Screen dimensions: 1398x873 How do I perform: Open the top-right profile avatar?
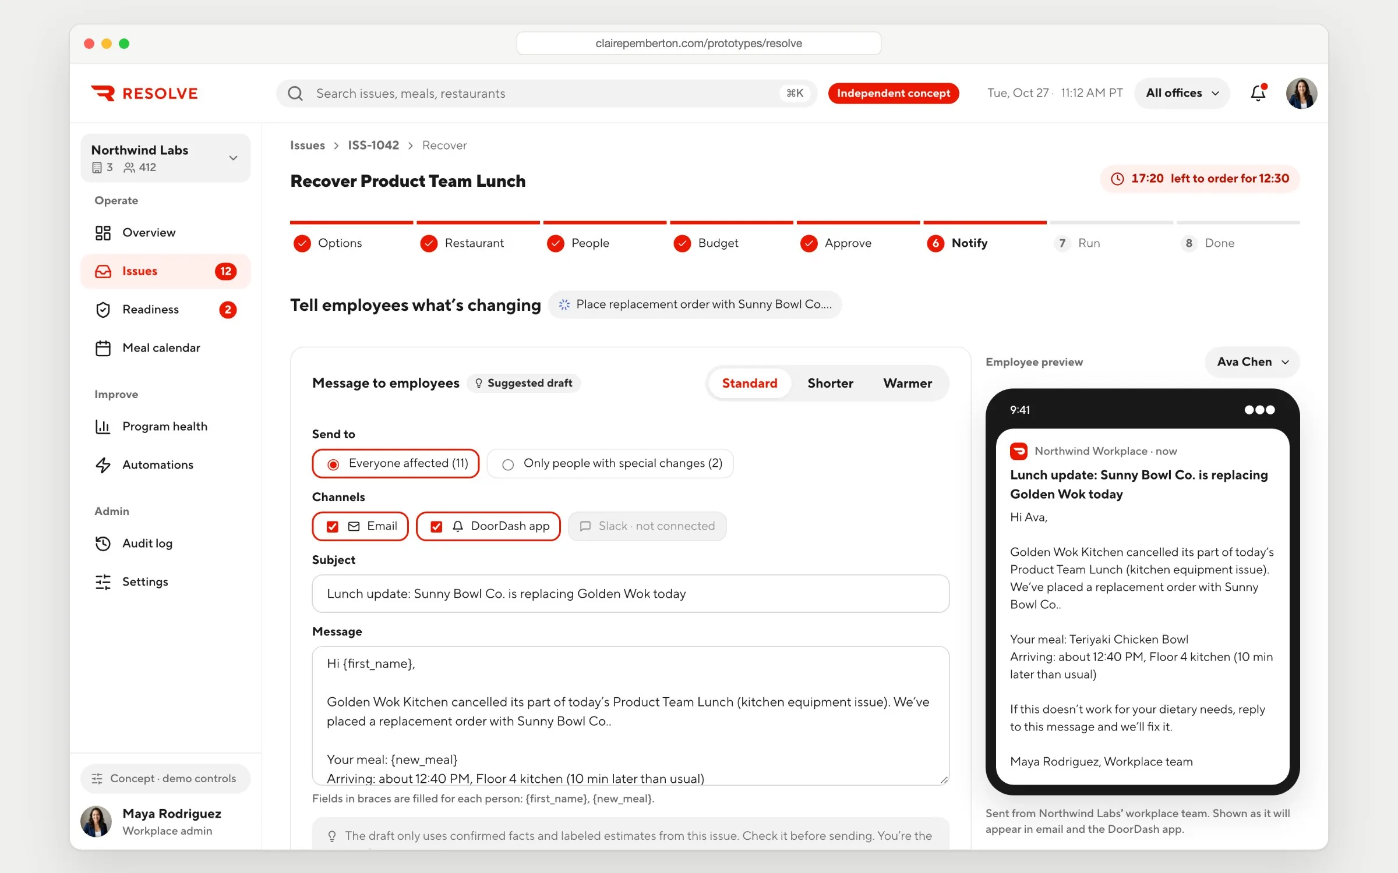click(1301, 93)
